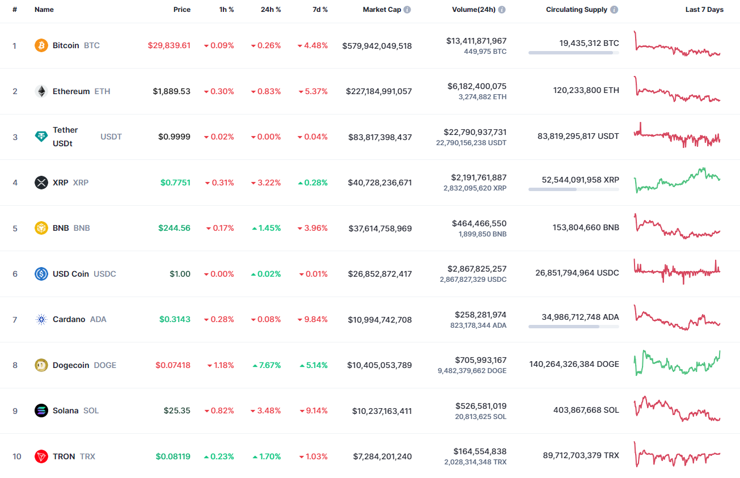Click the USD Coin blue dollar logo

(x=41, y=274)
